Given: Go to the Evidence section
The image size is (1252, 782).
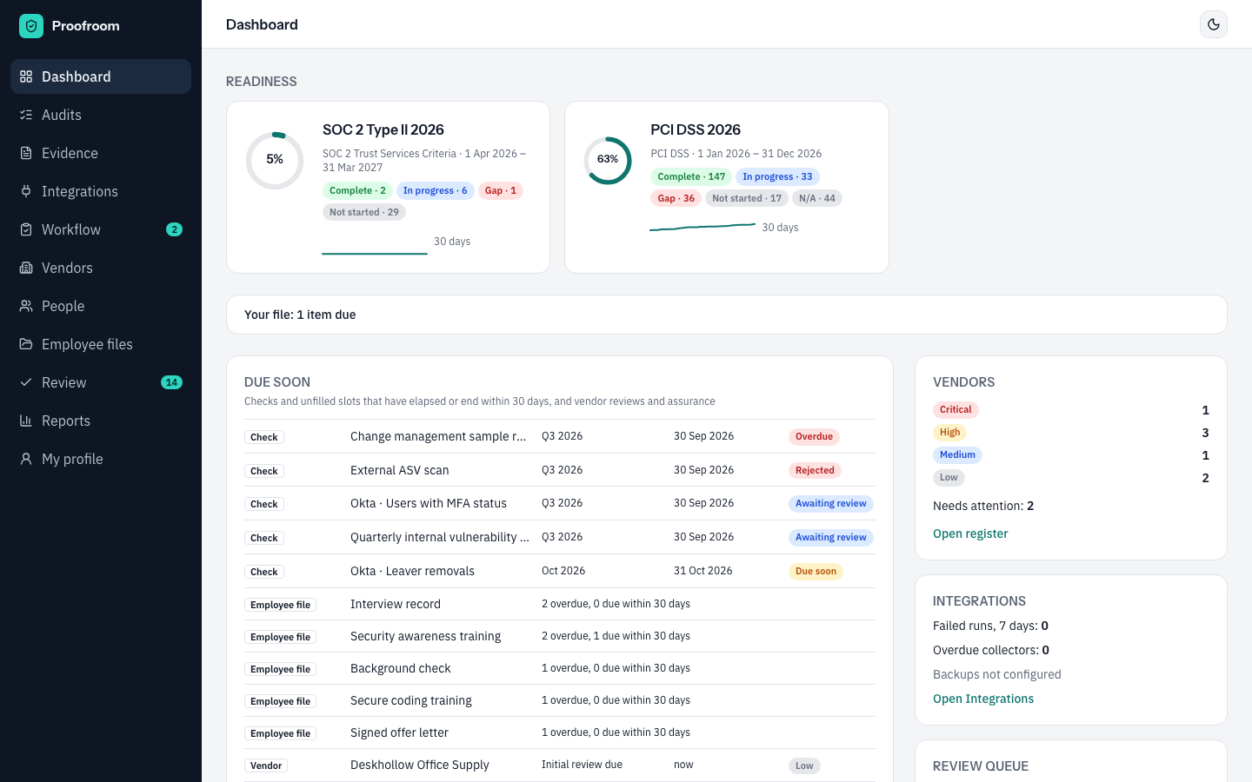Looking at the screenshot, I should [101, 153].
